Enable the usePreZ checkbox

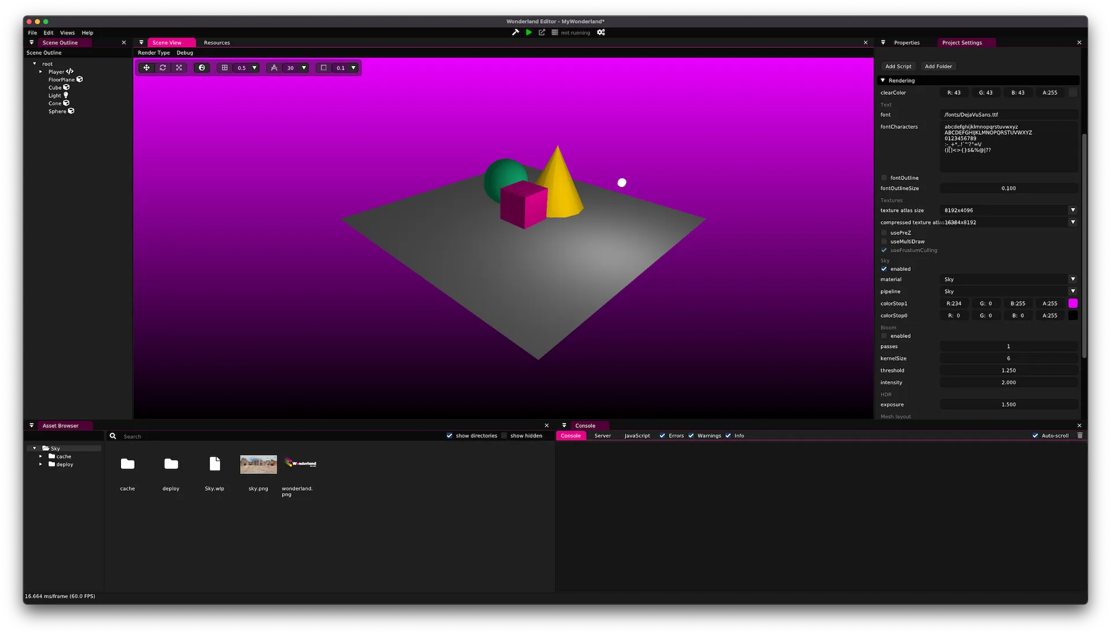pos(884,232)
